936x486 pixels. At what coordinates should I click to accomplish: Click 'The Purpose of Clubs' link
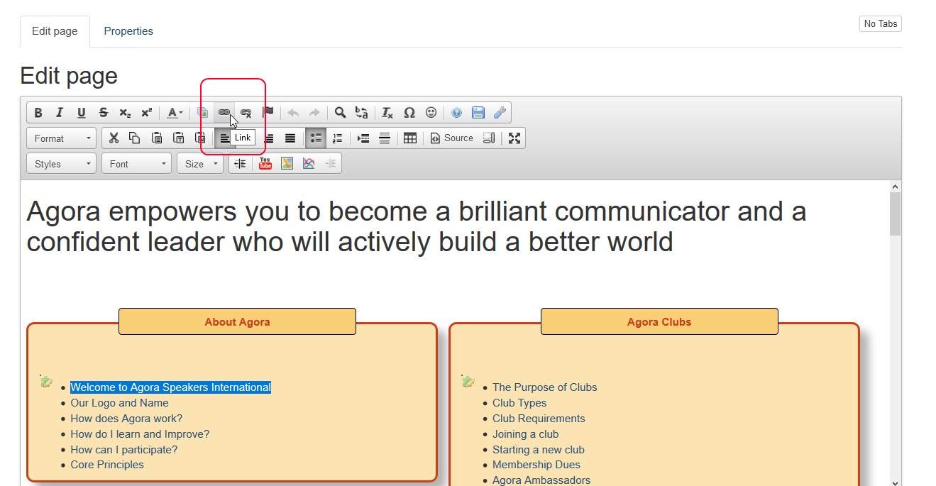coord(545,387)
